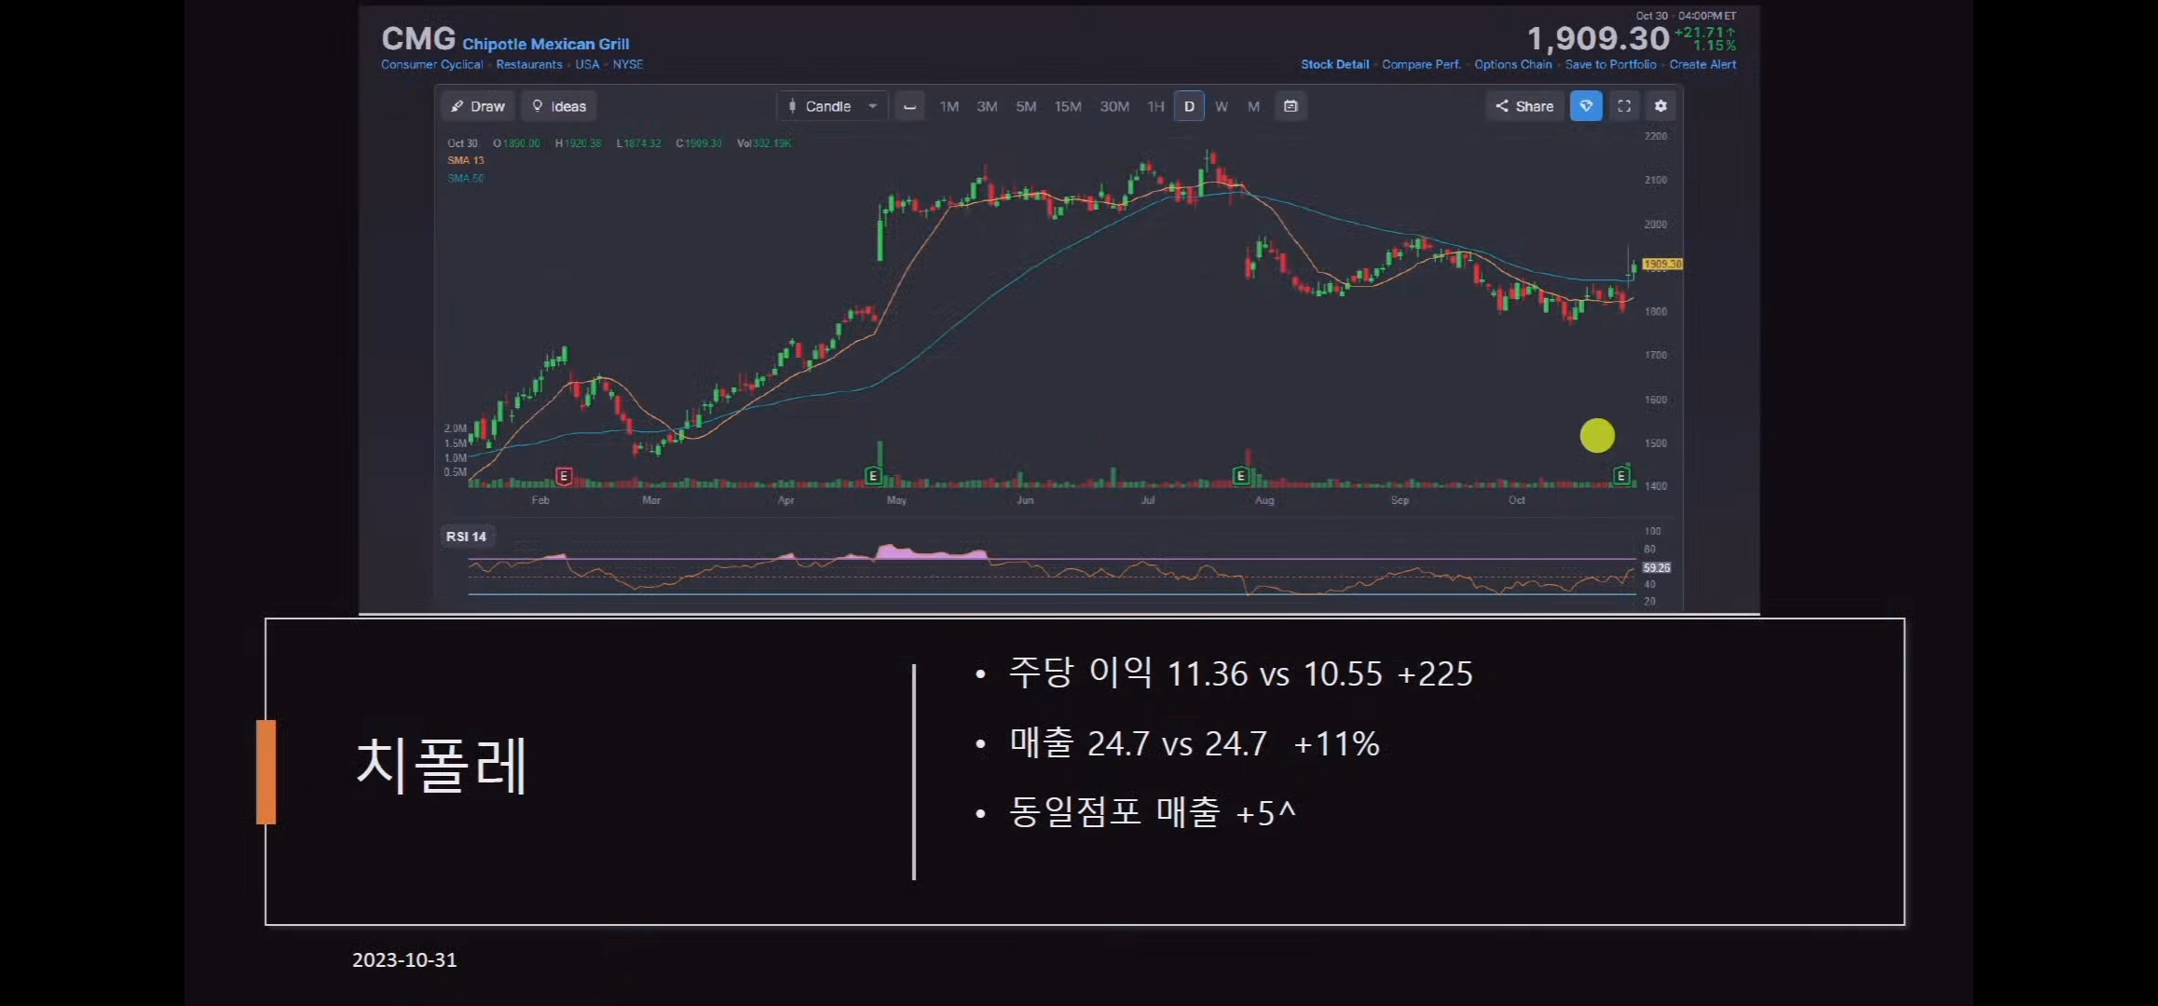
Task: Click the February earnings E marker
Action: point(563,476)
